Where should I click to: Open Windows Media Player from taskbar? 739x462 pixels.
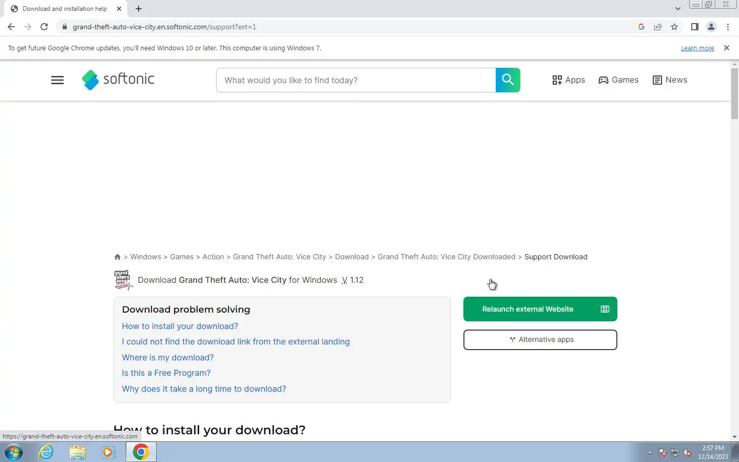coord(108,452)
